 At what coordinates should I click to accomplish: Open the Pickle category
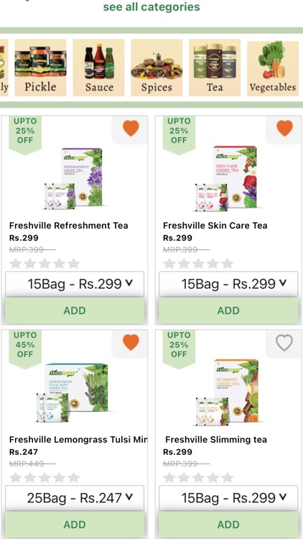(40, 68)
